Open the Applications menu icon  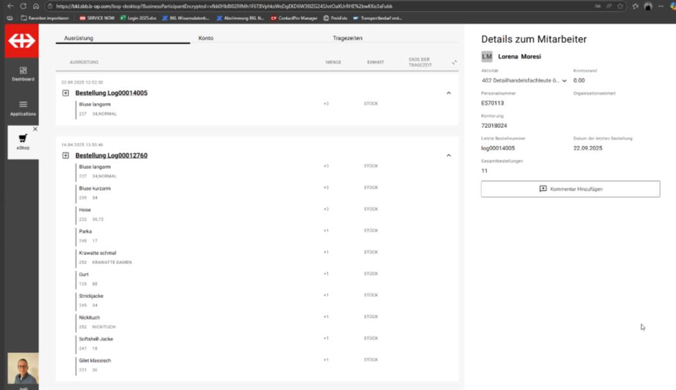pos(23,104)
